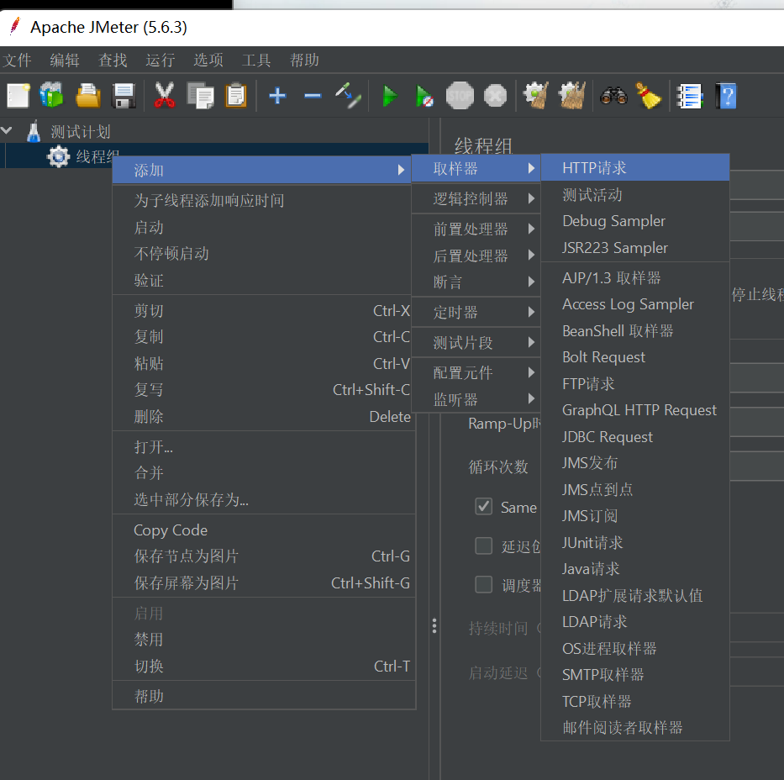Open the Function helper list icon
This screenshot has height=780, width=784.
pos(690,96)
